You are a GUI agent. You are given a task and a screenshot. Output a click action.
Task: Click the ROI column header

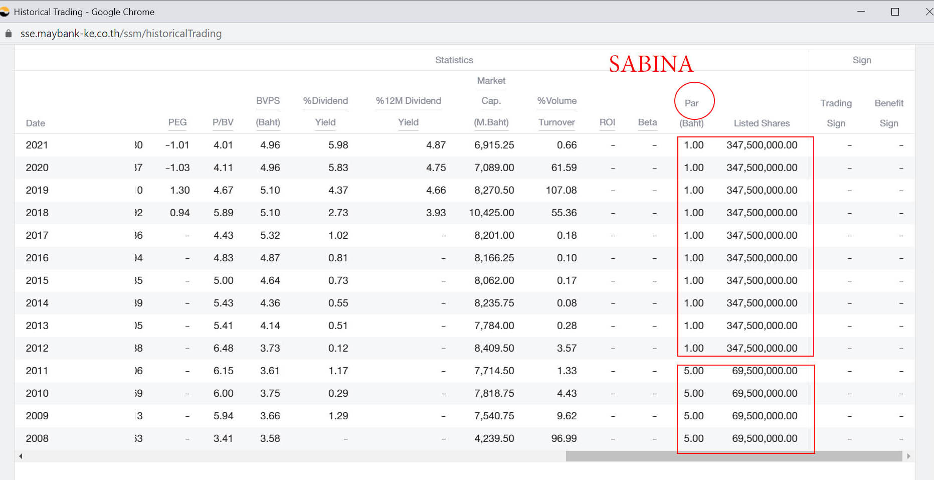click(607, 122)
